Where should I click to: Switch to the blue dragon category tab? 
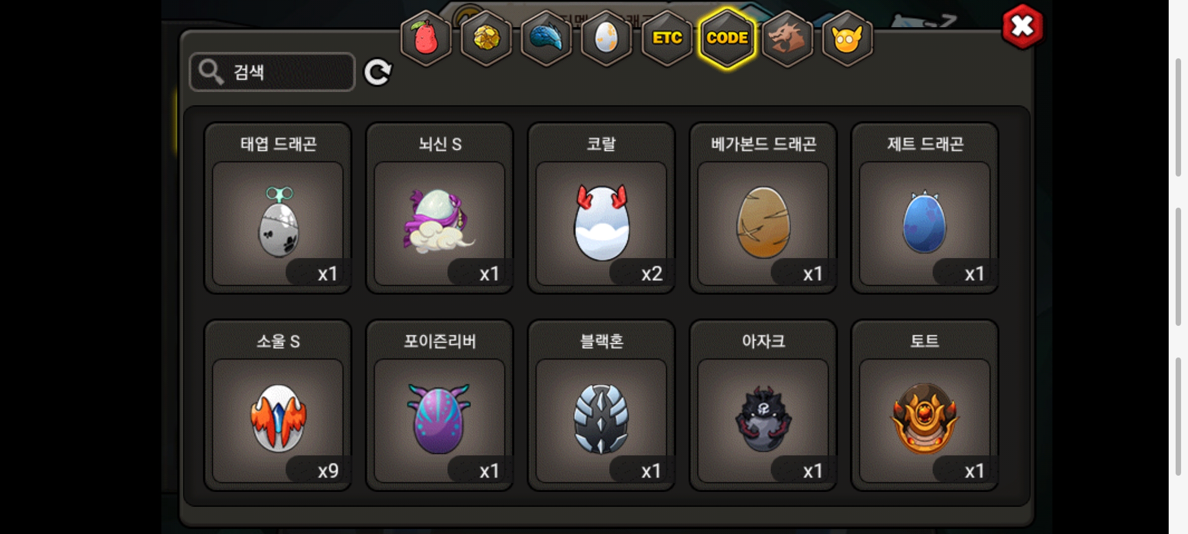[x=546, y=38]
